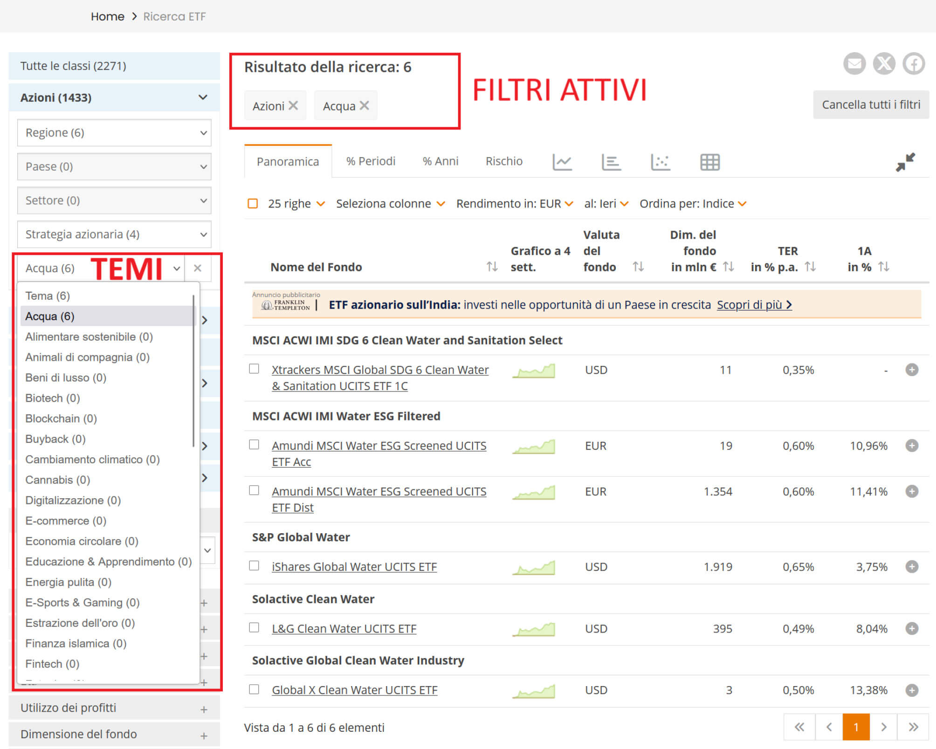Open the Regione (6) dropdown
This screenshot has width=936, height=749.
[x=114, y=133]
